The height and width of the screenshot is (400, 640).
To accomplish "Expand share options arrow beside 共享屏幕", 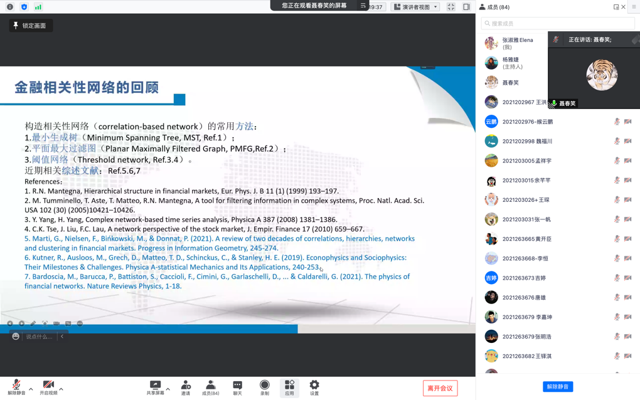I will [x=168, y=389].
